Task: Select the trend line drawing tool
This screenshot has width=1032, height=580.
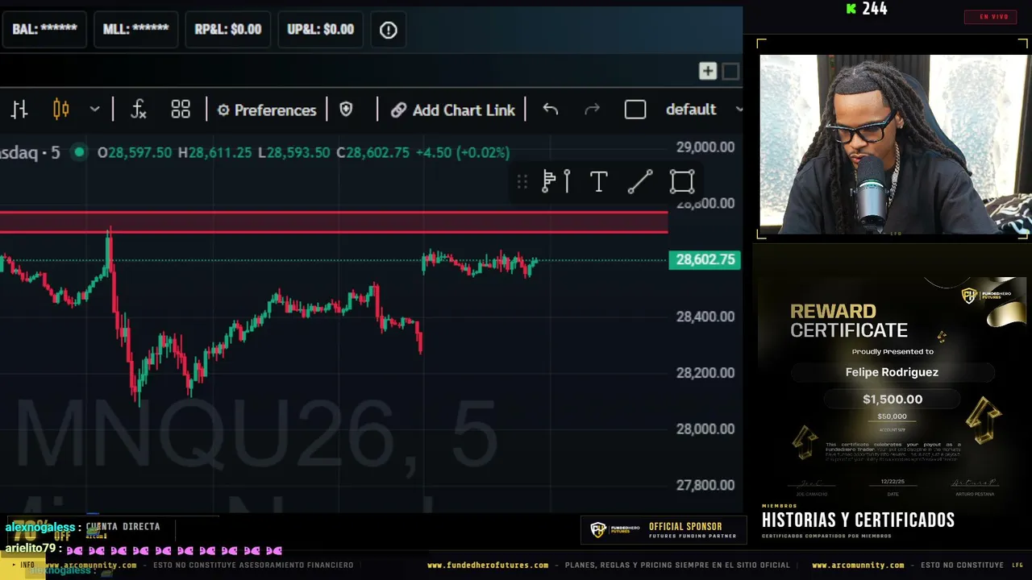Action: click(640, 182)
